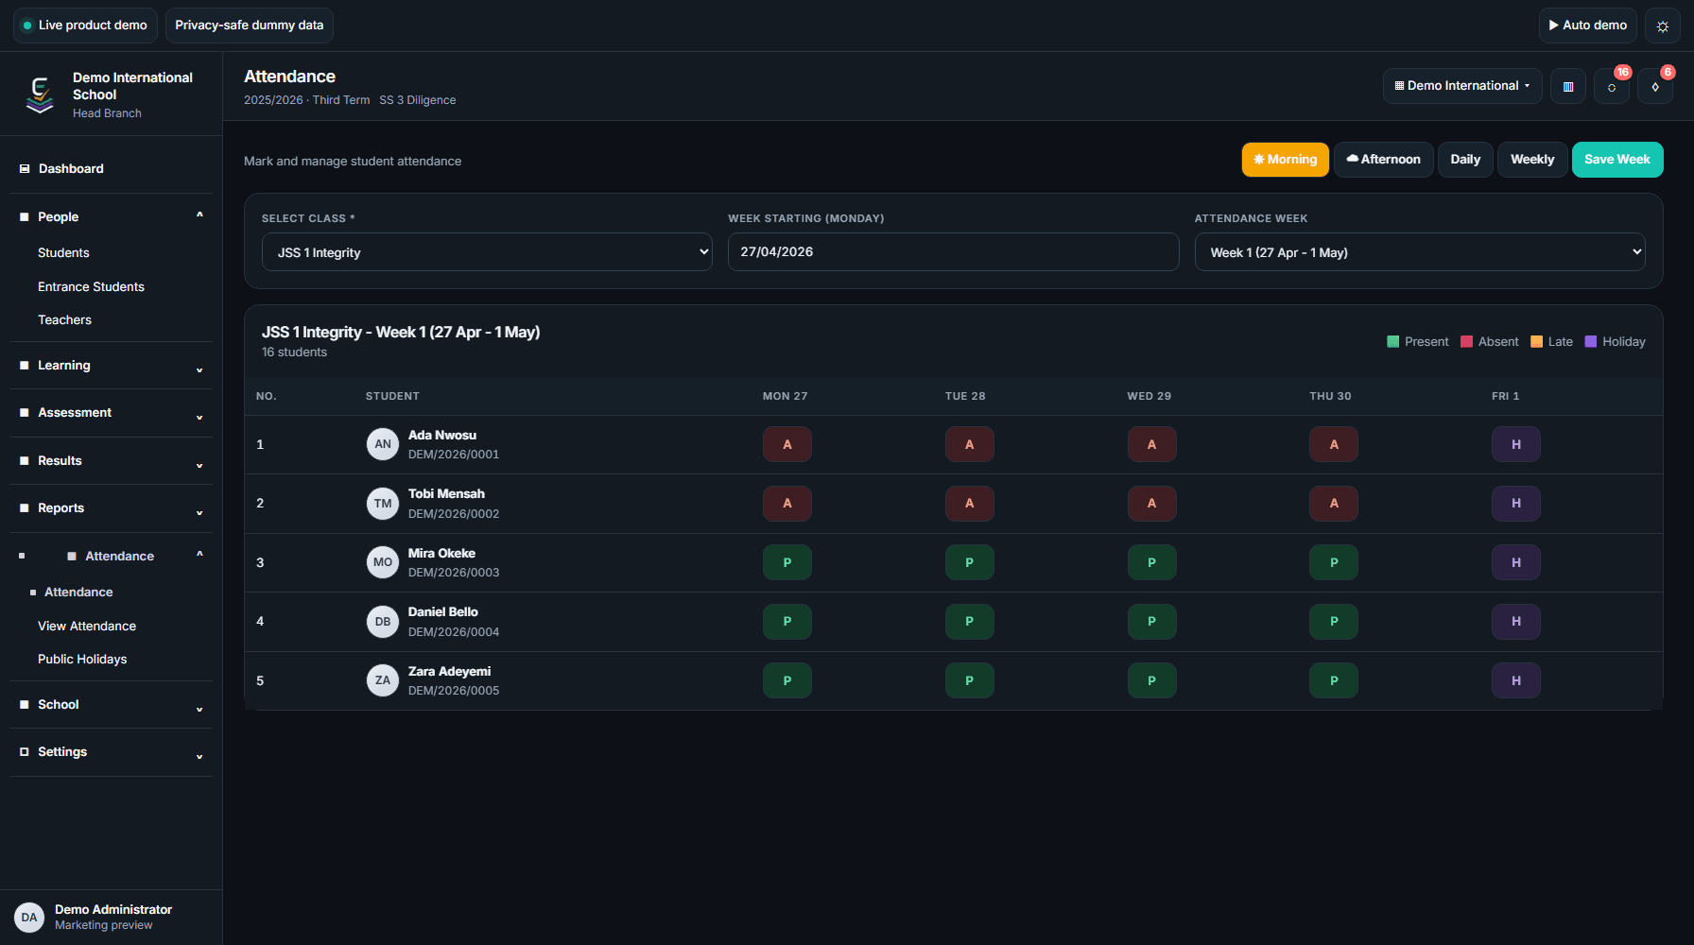Click Tobi Mensah's TM avatar
The image size is (1694, 945).
click(x=383, y=504)
